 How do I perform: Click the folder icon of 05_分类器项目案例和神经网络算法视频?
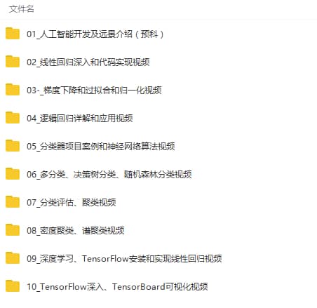pos(13,146)
